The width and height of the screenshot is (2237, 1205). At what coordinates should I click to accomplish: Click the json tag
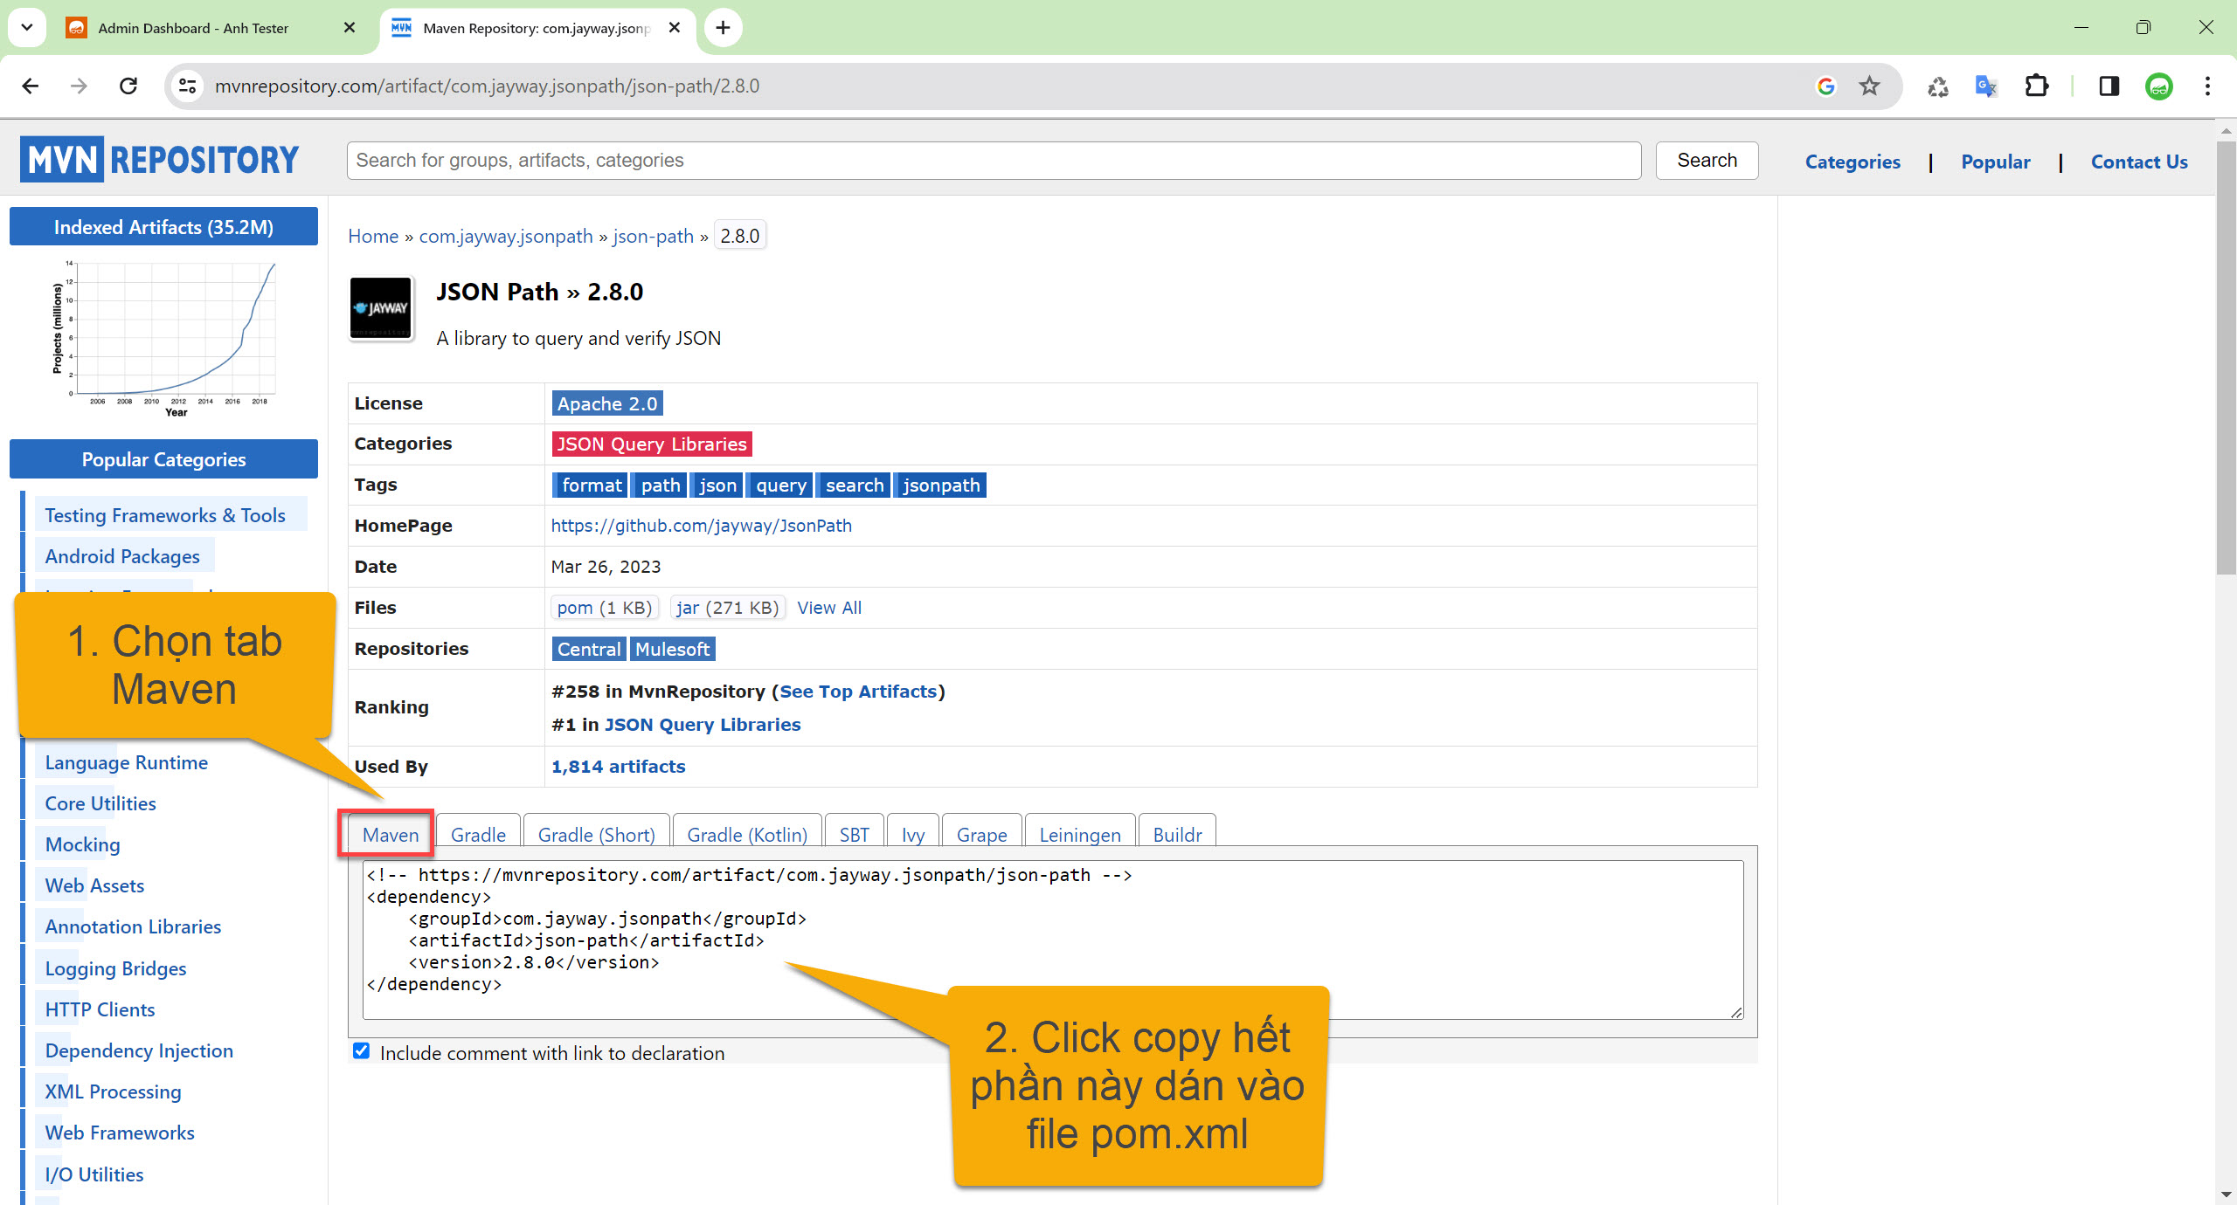(717, 485)
